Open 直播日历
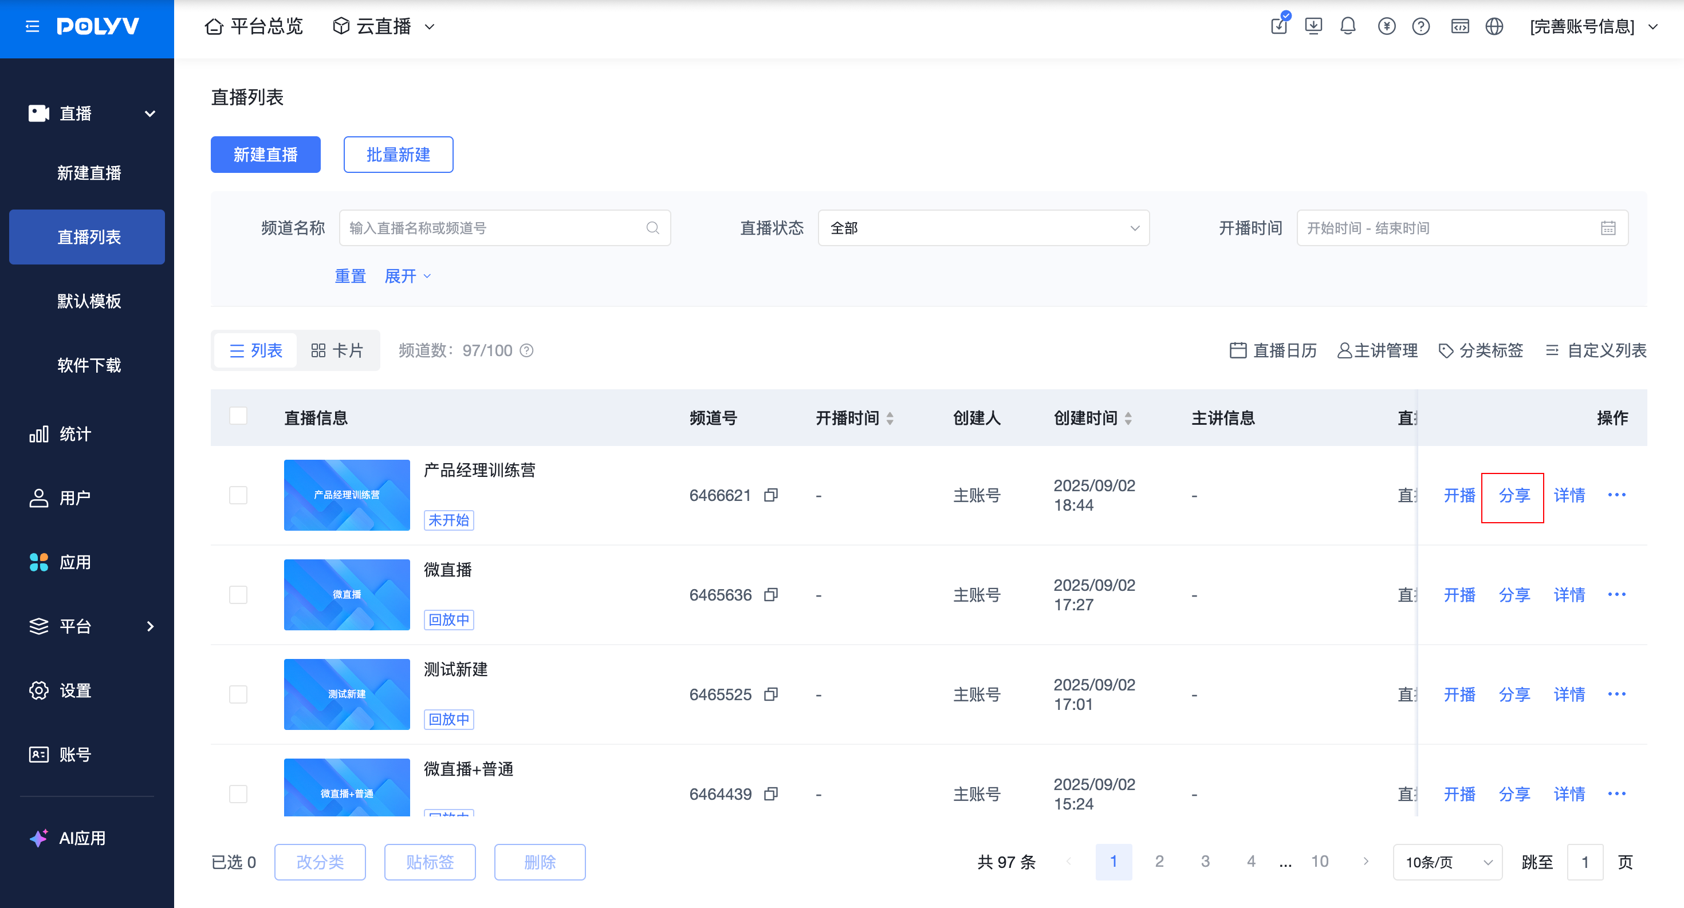This screenshot has height=908, width=1684. pos(1273,351)
